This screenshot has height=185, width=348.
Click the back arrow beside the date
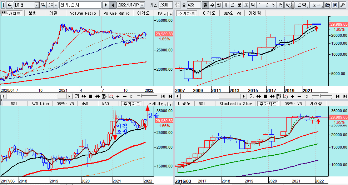click(x=113, y=5)
